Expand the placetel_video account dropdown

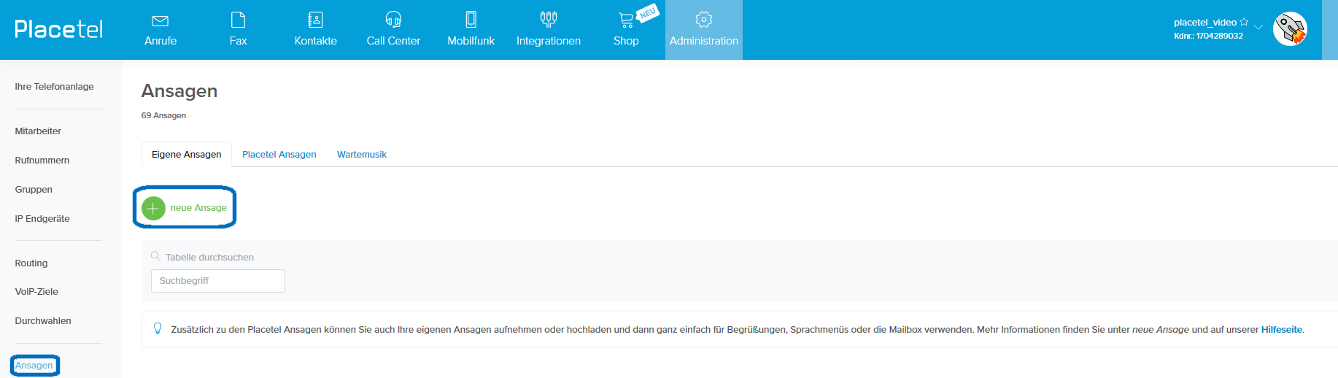(1258, 27)
